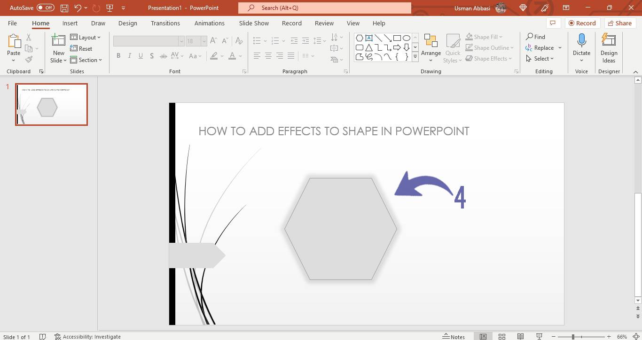Screen dimensions: 642x340
Task: Click the Record button at top right
Action: 581,23
